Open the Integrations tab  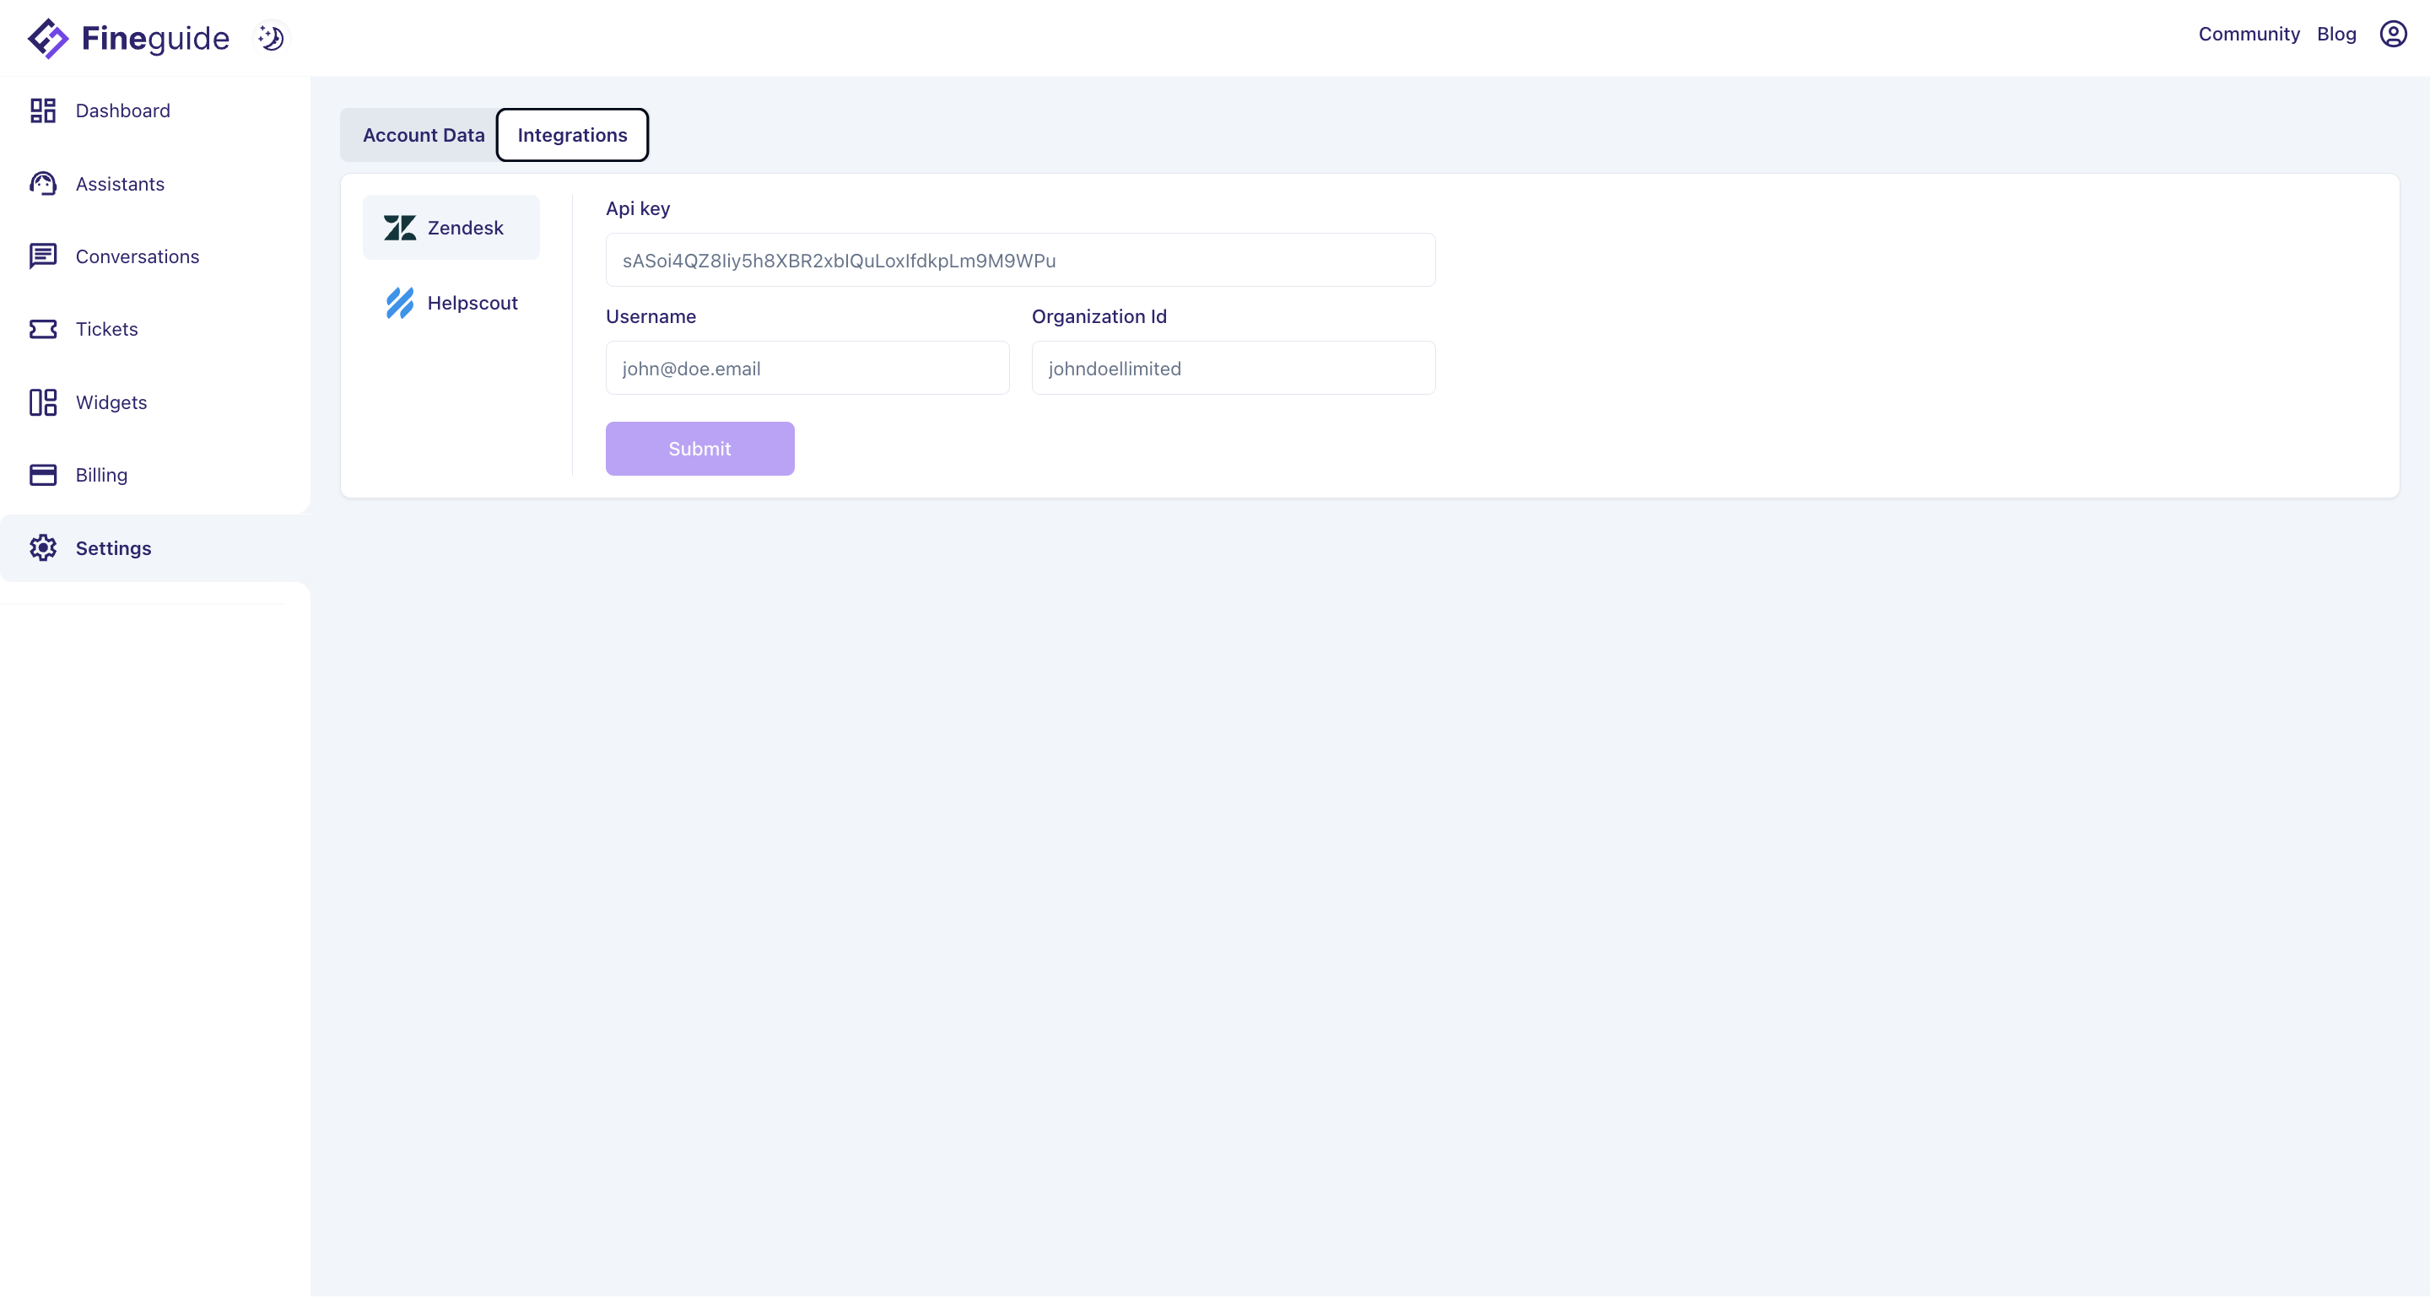pos(572,135)
